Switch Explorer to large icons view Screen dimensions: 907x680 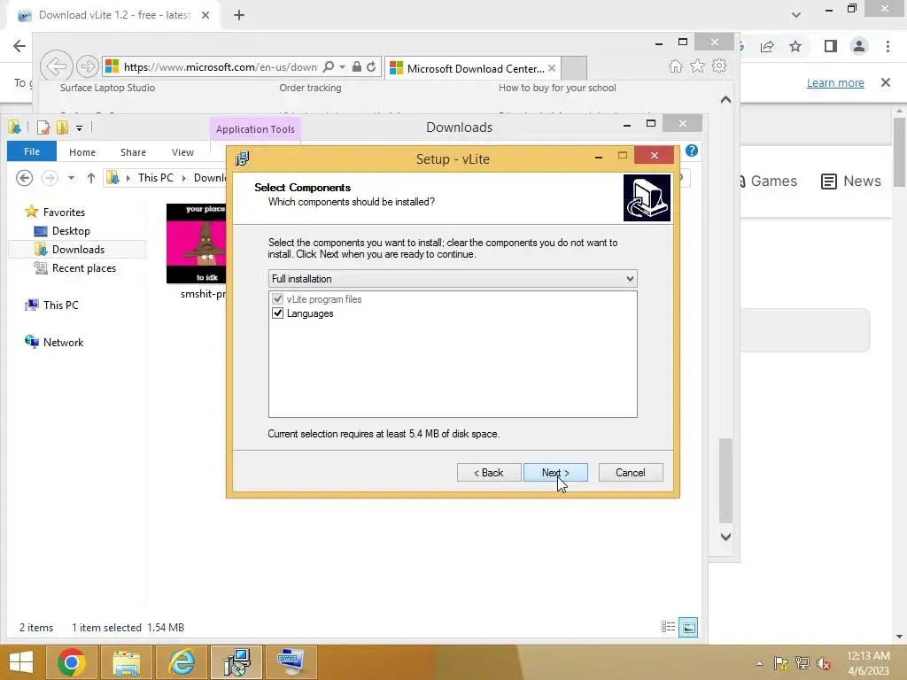click(688, 627)
